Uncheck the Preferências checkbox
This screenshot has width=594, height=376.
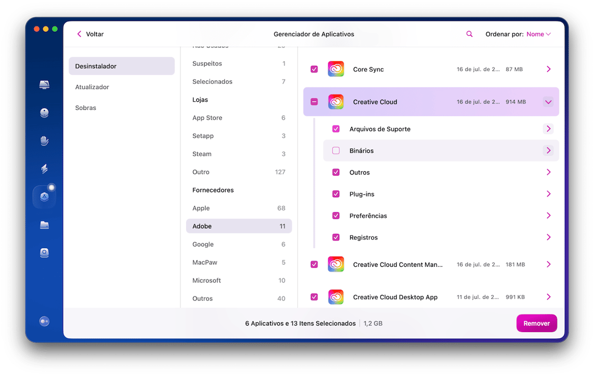(336, 216)
